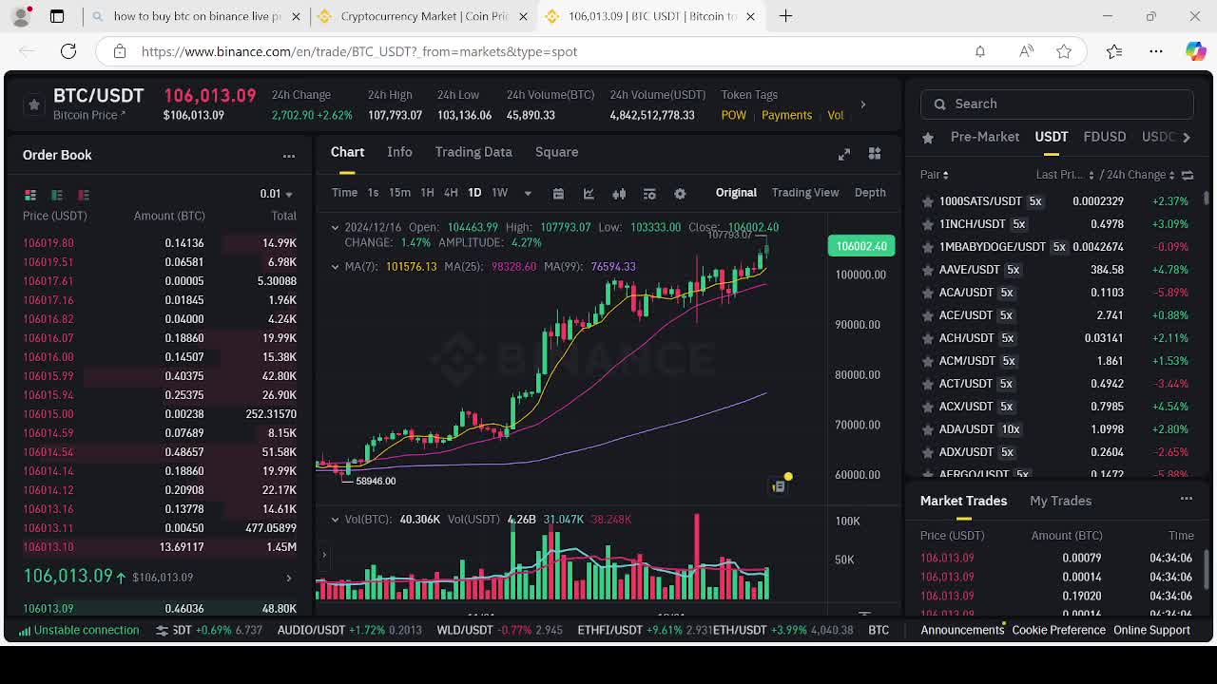Toggle change/volume column swap icon
1217x684 pixels.
click(x=1188, y=175)
